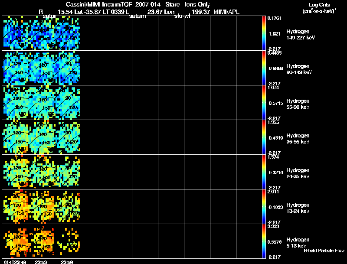
Task: Click the Hydrogen 90-149 keV panel at 23:53
Action: tap(41, 68)
